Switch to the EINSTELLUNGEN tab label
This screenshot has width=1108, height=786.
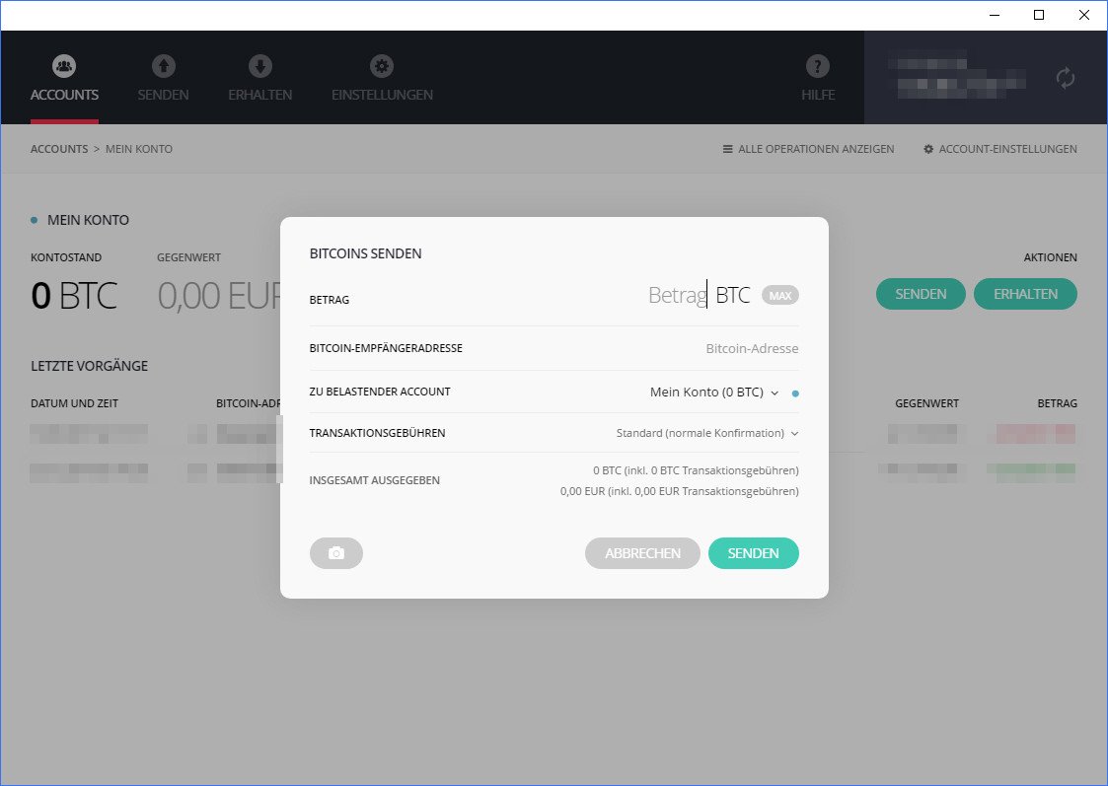(382, 95)
